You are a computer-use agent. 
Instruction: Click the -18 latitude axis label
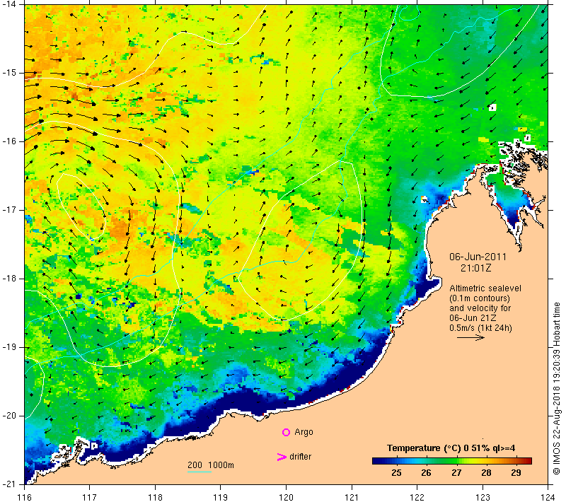pyautogui.click(x=9, y=279)
